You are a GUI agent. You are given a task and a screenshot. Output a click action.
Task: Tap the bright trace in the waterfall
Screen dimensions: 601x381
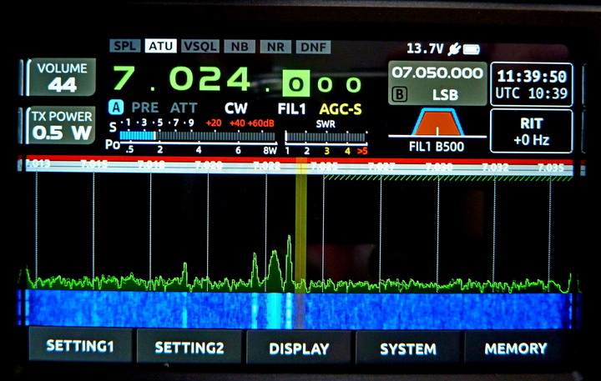[x=274, y=310]
